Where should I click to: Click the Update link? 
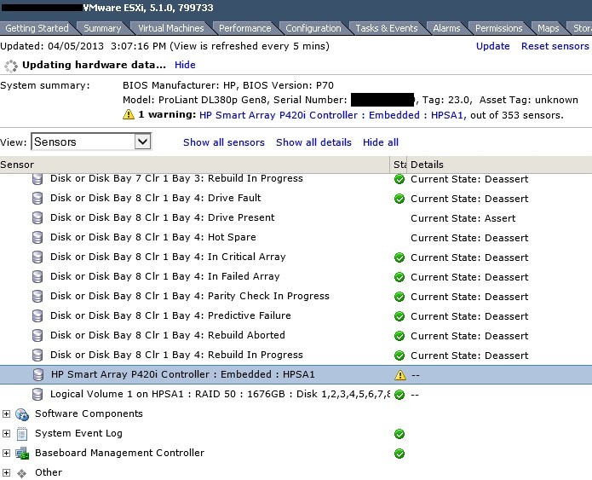click(x=492, y=46)
